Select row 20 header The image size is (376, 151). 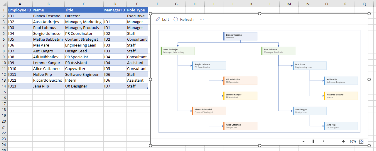click(4, 121)
